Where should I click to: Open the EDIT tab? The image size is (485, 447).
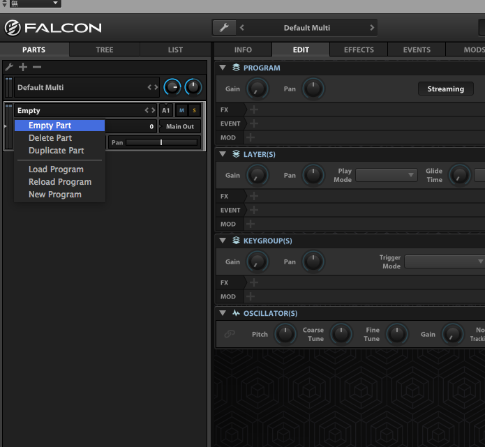pos(301,50)
